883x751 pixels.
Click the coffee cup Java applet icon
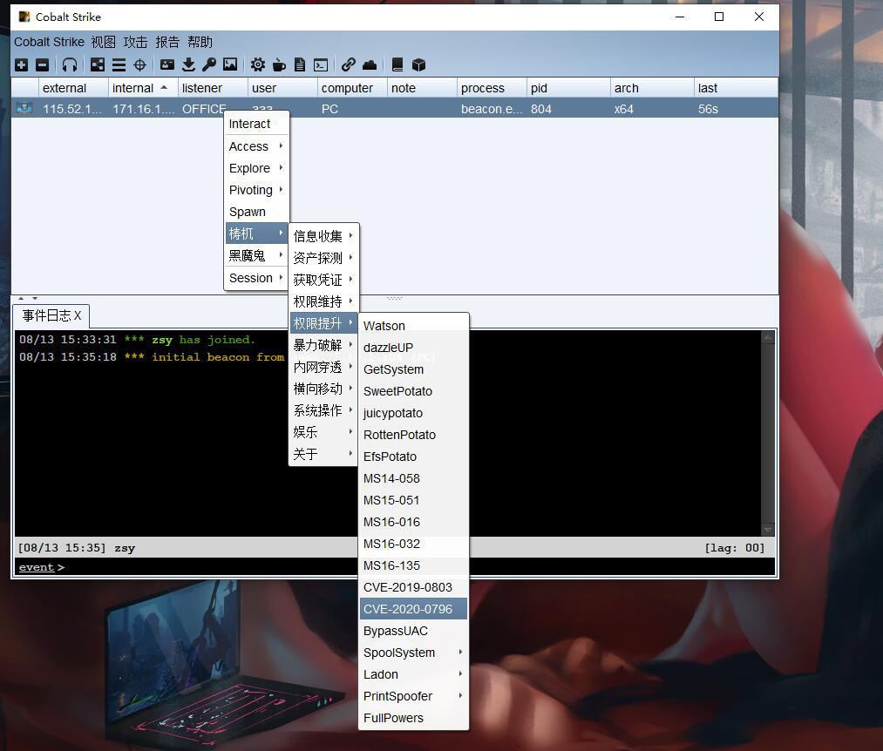tap(279, 64)
